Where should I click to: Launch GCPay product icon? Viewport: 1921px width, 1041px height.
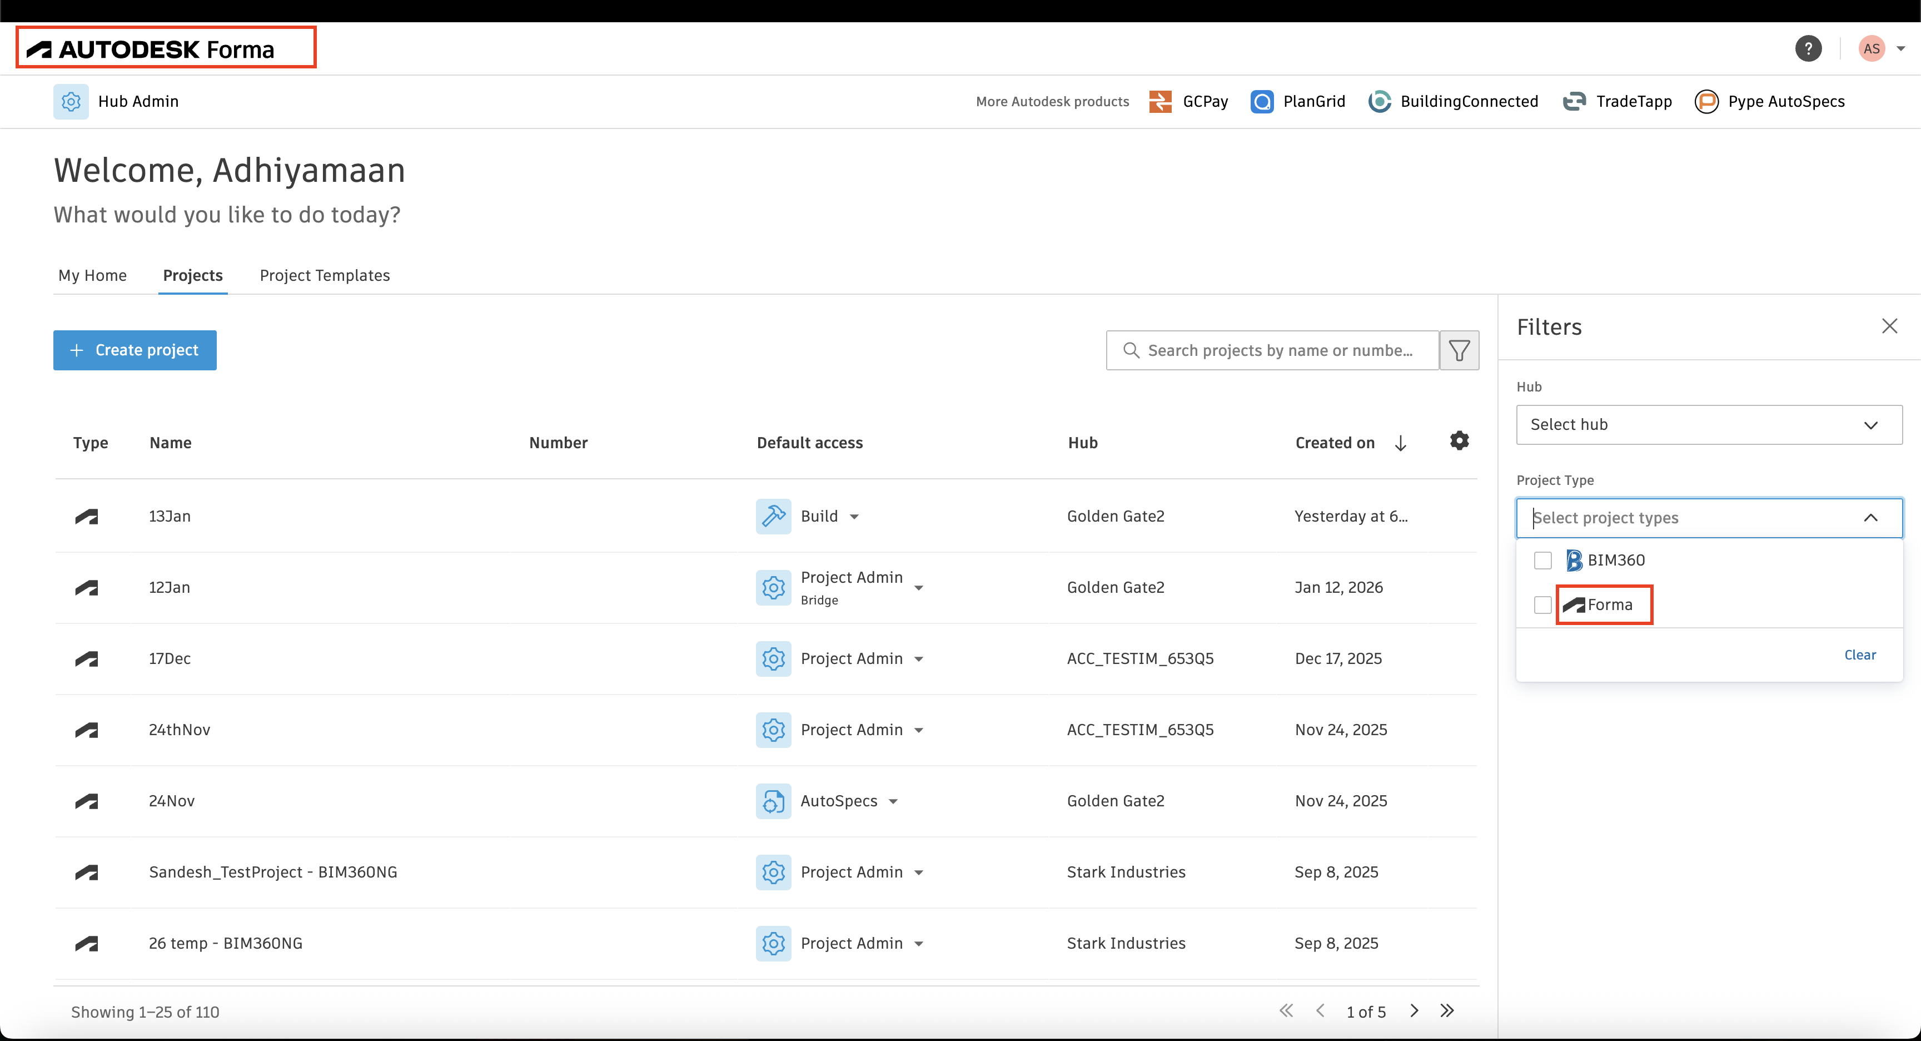tap(1161, 102)
